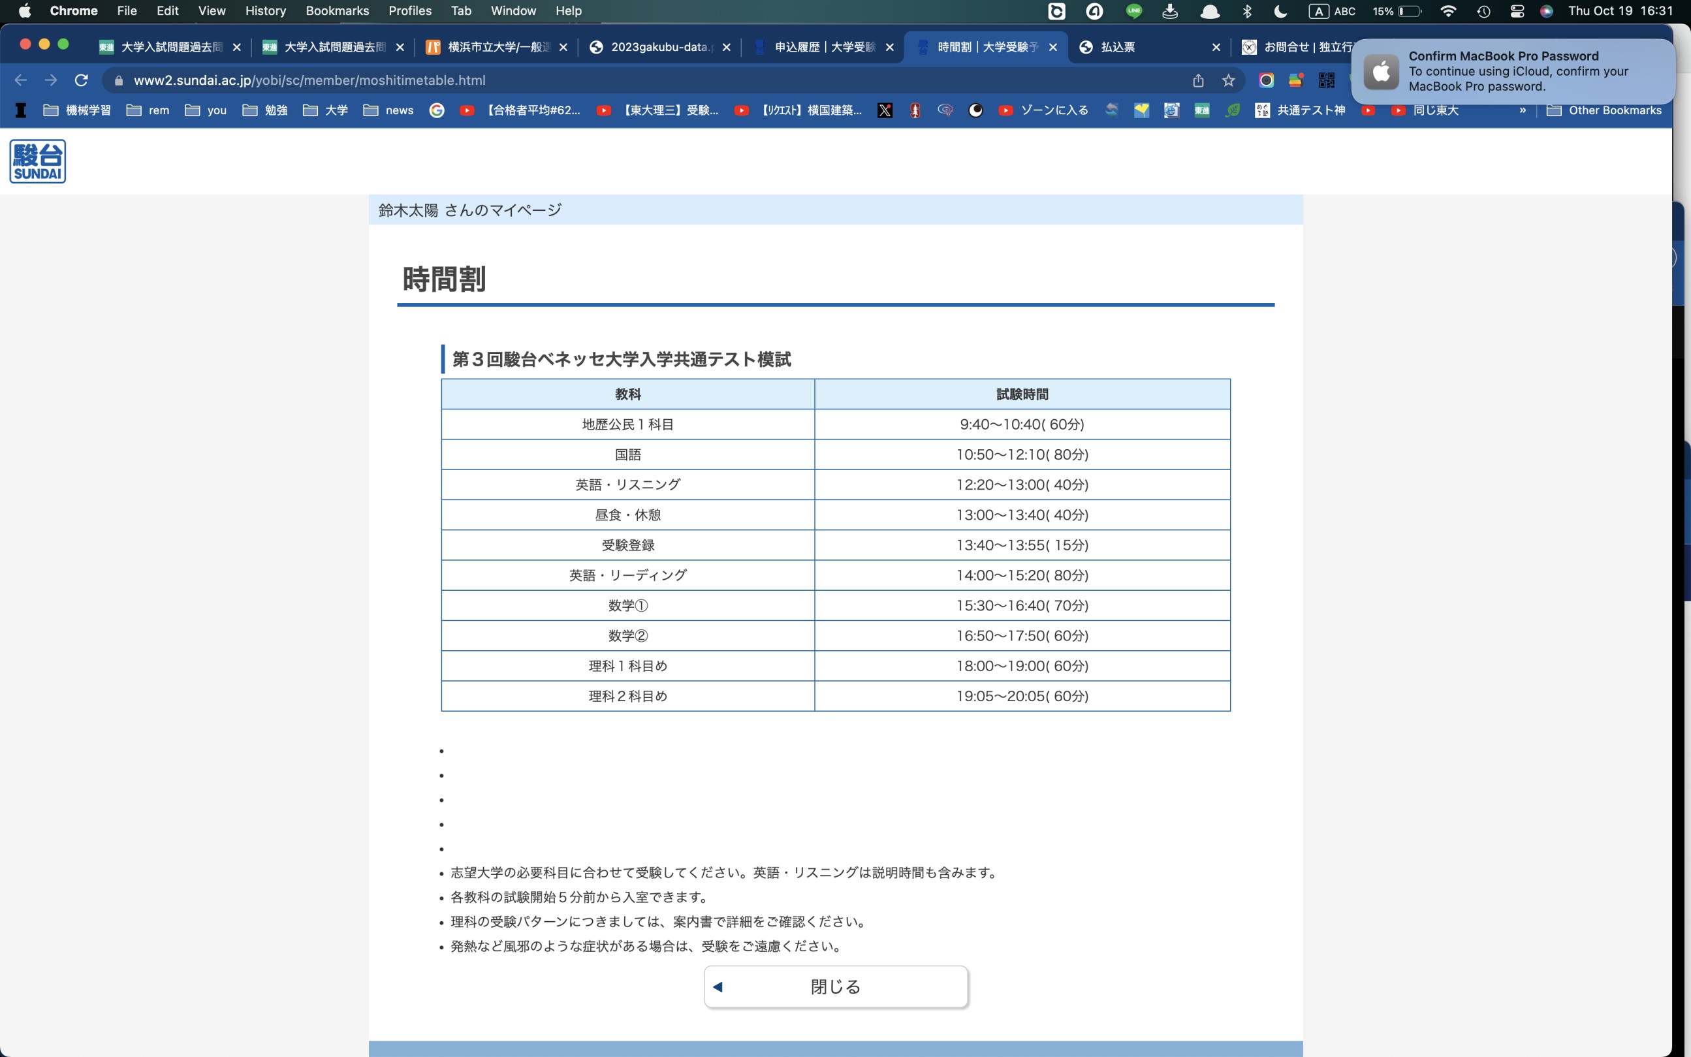Open 共通テスト神 bookmark
Screen dimensions: 1691x1057
[1300, 110]
